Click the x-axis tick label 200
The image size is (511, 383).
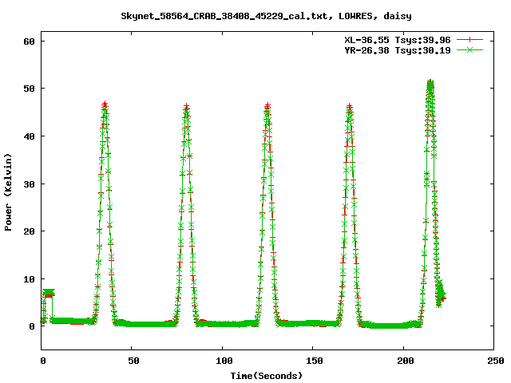[405, 361]
